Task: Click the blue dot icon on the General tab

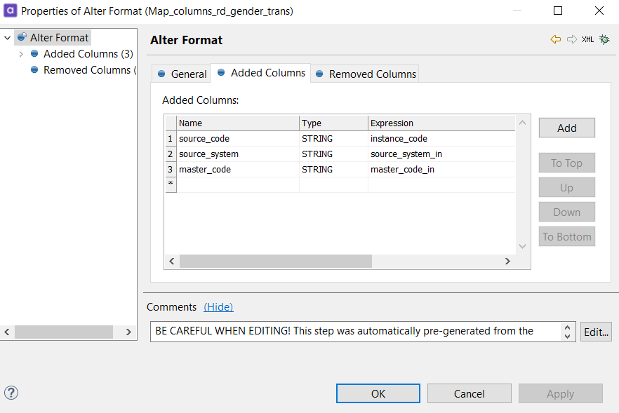Action: 161,73
